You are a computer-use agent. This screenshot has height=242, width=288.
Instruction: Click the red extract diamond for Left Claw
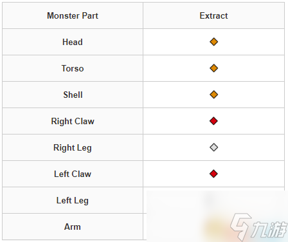[x=213, y=174]
